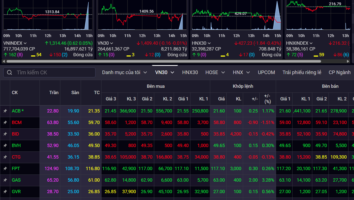Focus the Tìm kiếm CK search field

49,72
